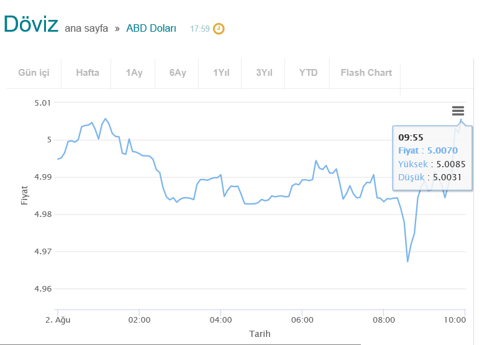Viewport: 482px width, 345px height.
Task: Click the lowest dip point on price line
Action: point(407,262)
